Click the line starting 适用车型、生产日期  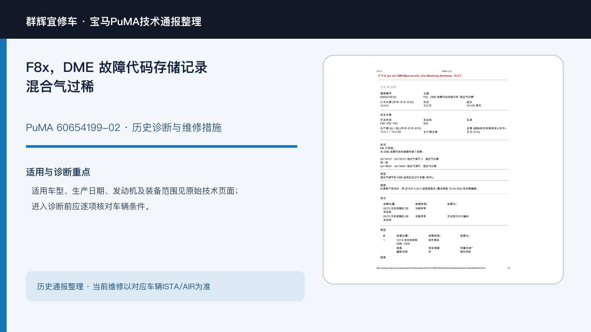(135, 191)
